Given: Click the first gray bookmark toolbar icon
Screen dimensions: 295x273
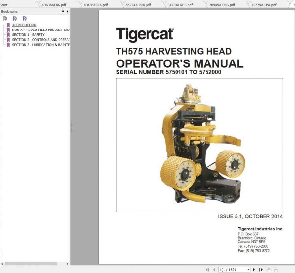Looking at the screenshot, I should pos(5,19).
